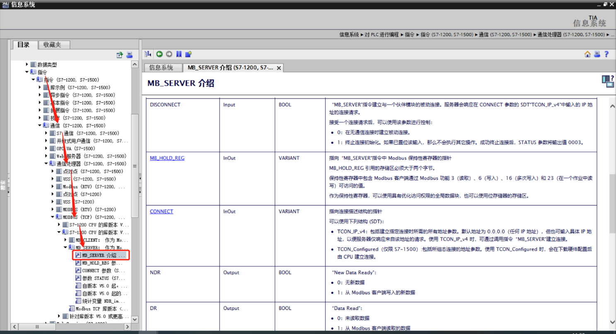Collapse the top-level 指令 tree node
Image resolution: width=616 pixels, height=334 pixels.
click(27, 72)
